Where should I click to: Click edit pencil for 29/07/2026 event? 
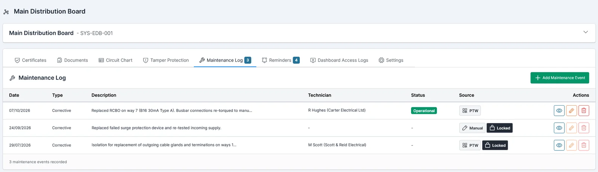(571, 145)
